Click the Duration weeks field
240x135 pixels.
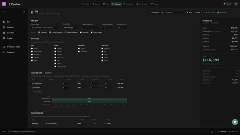pos(107,27)
